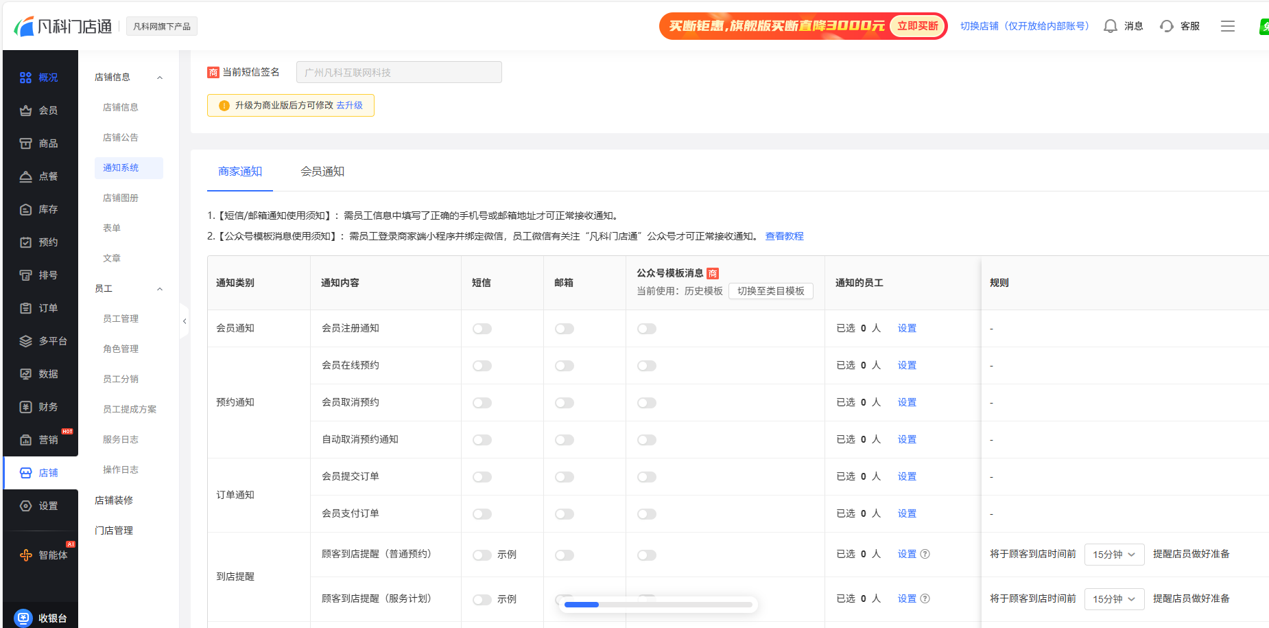Click the 概况 overview icon in sidebar
This screenshot has width=1269, height=628.
coord(25,78)
